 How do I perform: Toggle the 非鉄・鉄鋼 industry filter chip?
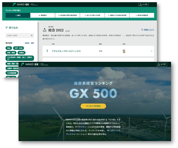(x=11, y=53)
